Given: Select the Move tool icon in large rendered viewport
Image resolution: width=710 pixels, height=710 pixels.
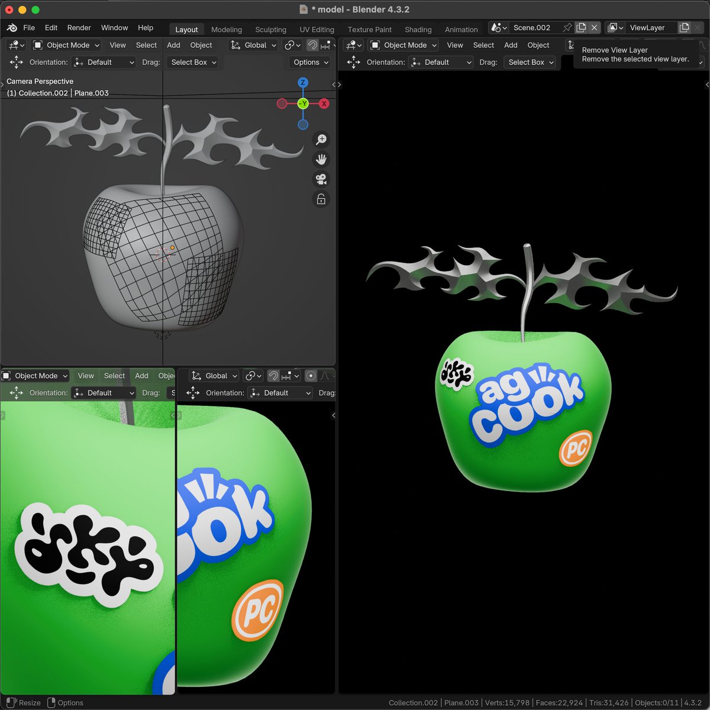Looking at the screenshot, I should click(x=354, y=62).
